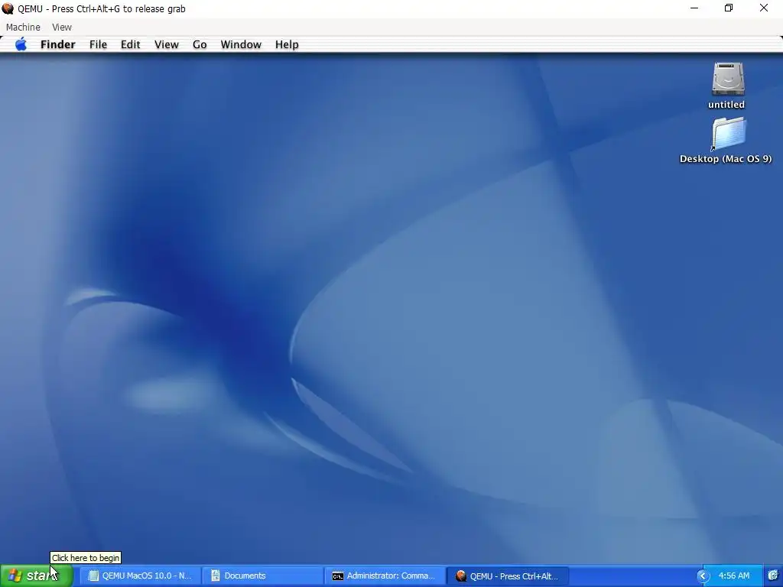
Task: Restore down the QEMU window
Action: click(x=729, y=8)
